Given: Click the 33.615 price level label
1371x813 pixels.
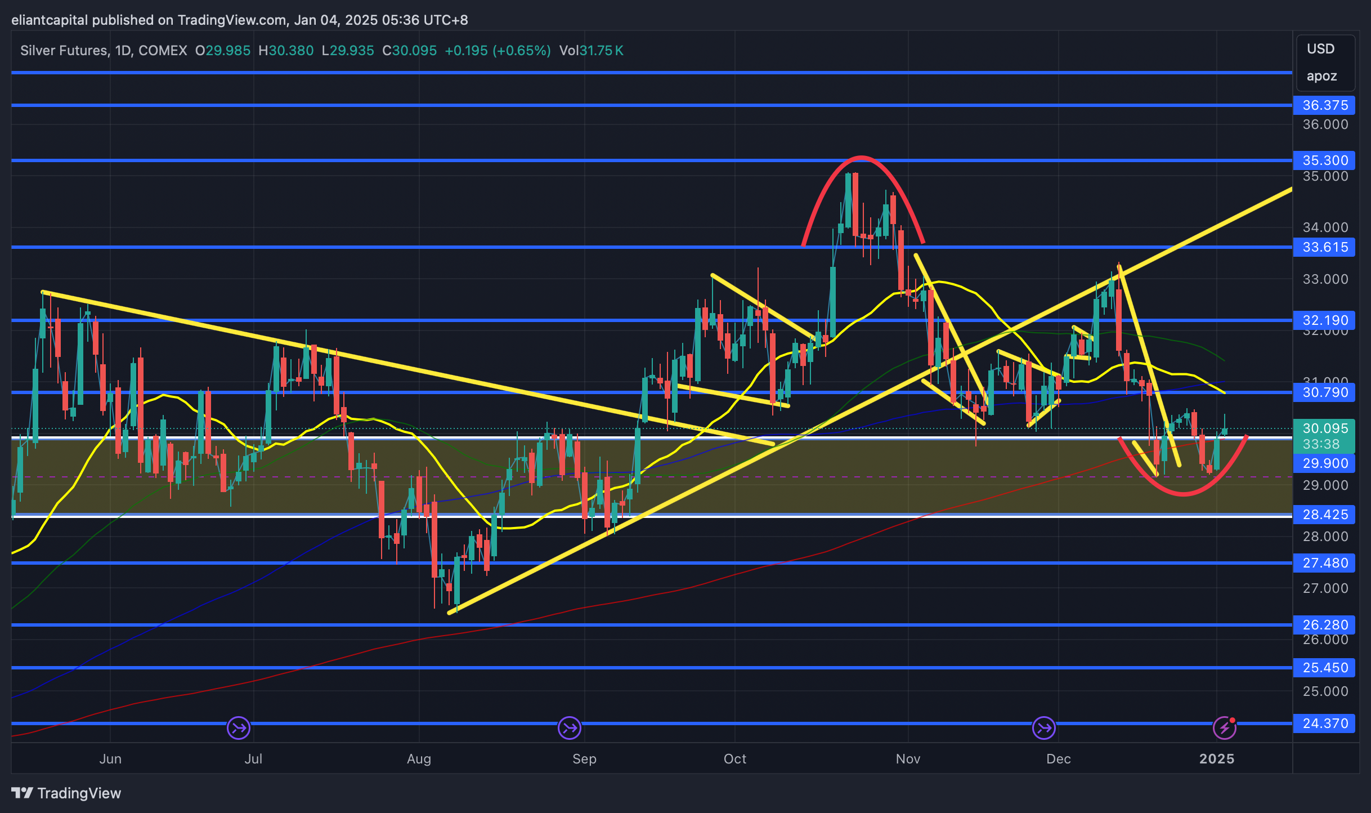Looking at the screenshot, I should coord(1325,247).
